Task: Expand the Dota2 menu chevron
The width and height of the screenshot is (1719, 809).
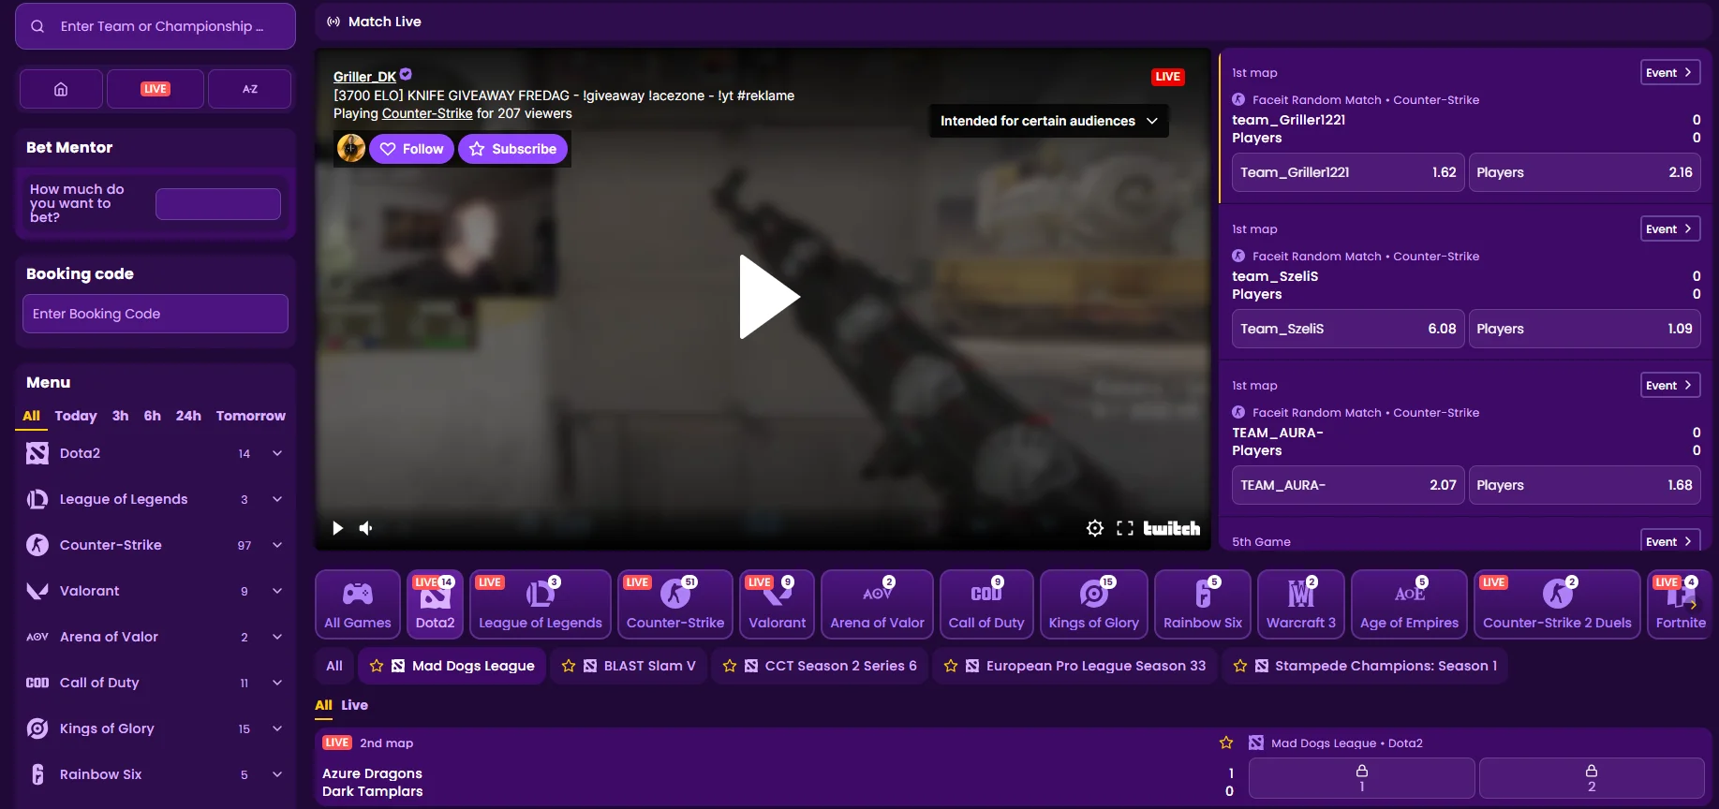Action: click(x=277, y=453)
